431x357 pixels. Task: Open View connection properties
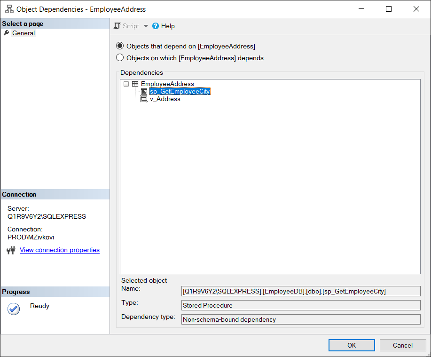pos(59,250)
